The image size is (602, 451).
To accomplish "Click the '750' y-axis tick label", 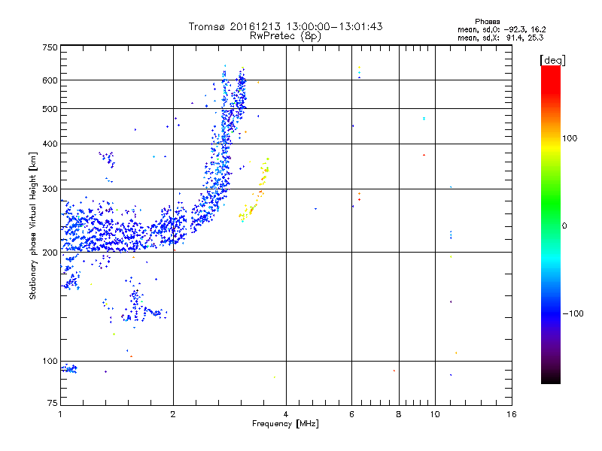I will pos(50,47).
